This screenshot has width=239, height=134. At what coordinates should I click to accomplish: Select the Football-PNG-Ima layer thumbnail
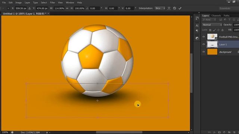(x=212, y=37)
